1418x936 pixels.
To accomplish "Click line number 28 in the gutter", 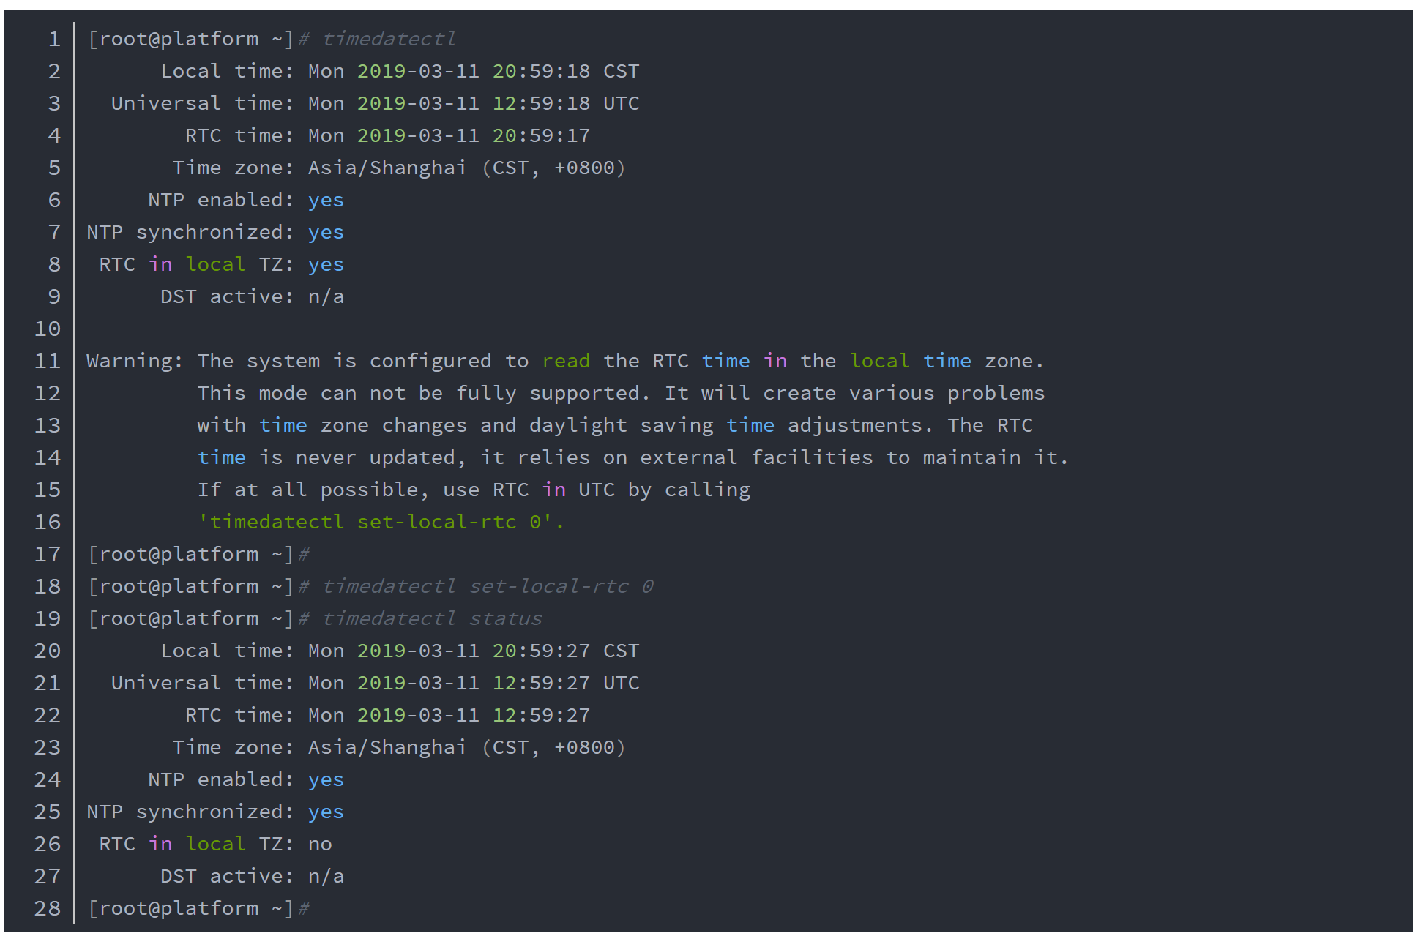I will [48, 909].
